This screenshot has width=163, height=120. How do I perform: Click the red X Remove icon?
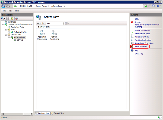[x=132, y=22]
